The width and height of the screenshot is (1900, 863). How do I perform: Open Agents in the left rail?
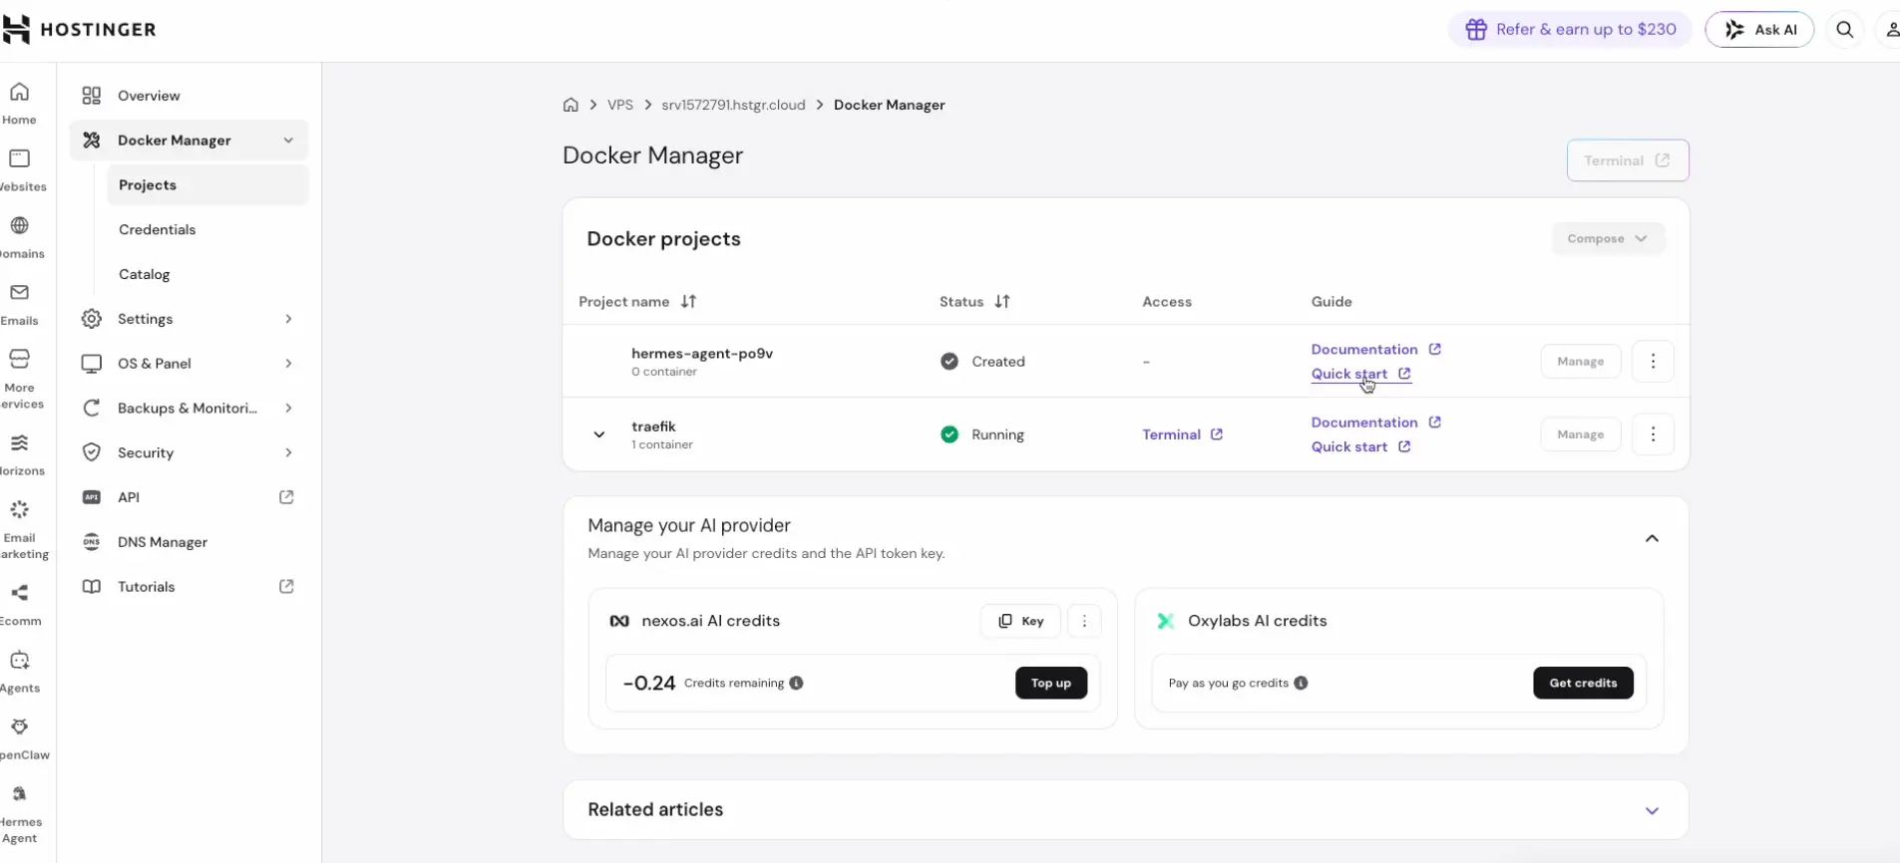[20, 672]
